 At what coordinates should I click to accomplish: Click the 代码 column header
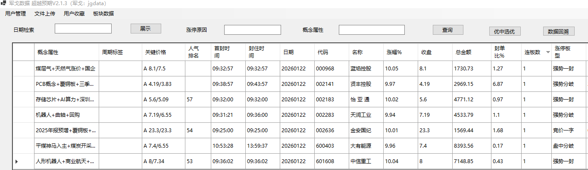pyautogui.click(x=332, y=52)
